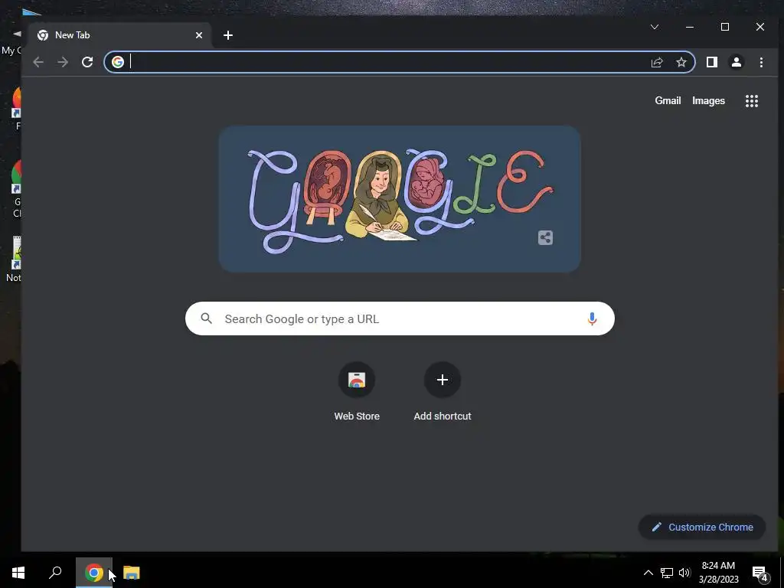The height and width of the screenshot is (588, 784).
Task: Expand the tab search chevron
Action: pos(655,27)
